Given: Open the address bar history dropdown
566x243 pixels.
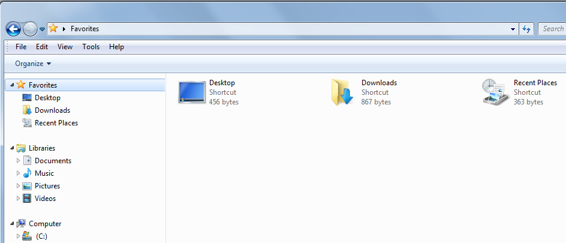Looking at the screenshot, I should click(x=513, y=29).
